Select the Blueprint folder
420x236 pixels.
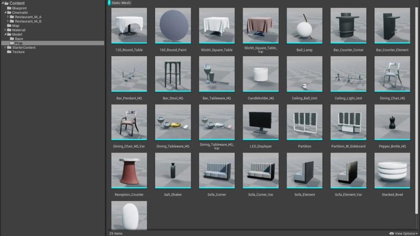pos(19,8)
